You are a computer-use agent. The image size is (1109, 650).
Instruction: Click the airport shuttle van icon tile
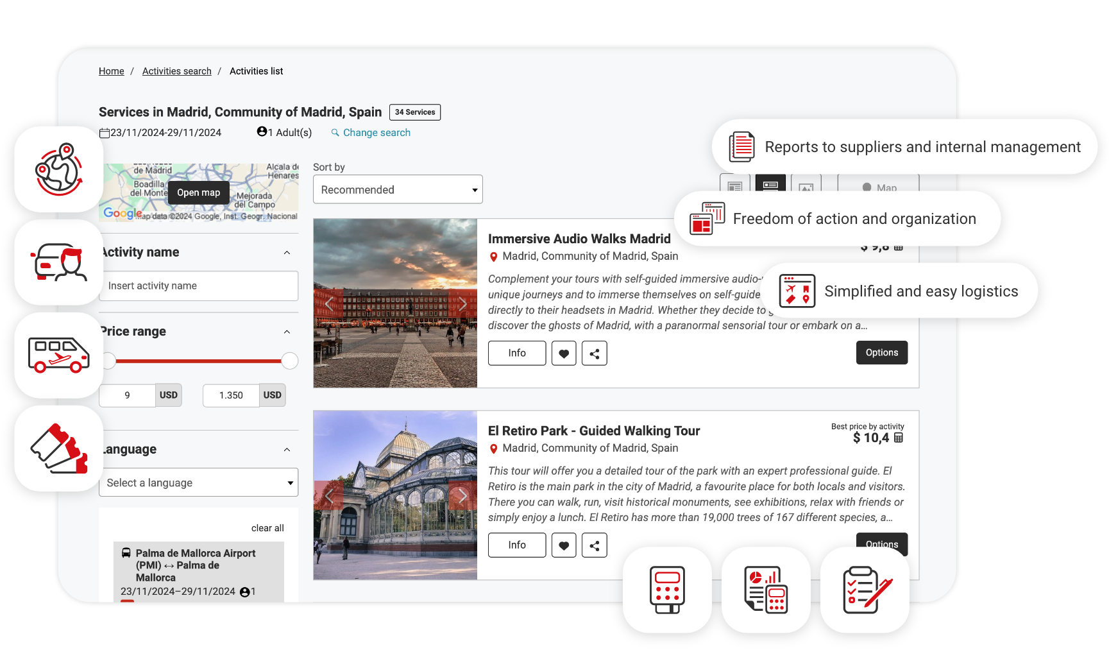(x=59, y=355)
